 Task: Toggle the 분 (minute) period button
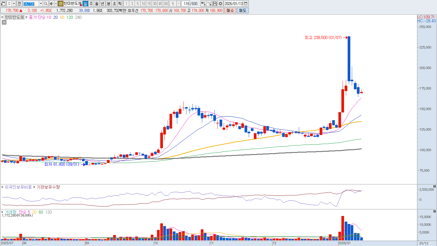108,4
